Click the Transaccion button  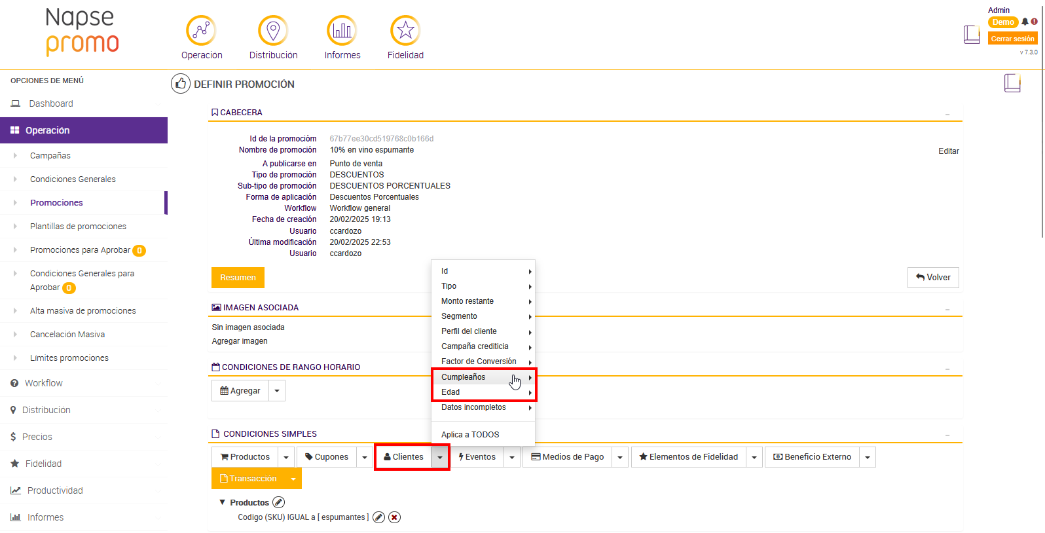pyautogui.click(x=248, y=479)
